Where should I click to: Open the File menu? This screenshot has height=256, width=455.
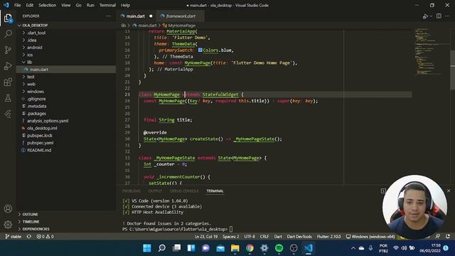coord(17,5)
